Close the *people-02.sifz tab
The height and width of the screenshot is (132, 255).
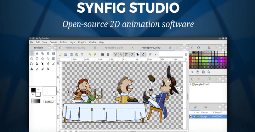pyautogui.click(x=170, y=48)
